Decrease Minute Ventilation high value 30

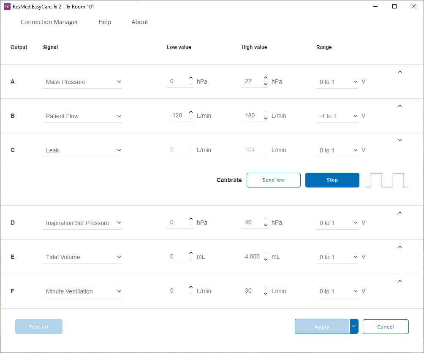[x=266, y=293]
